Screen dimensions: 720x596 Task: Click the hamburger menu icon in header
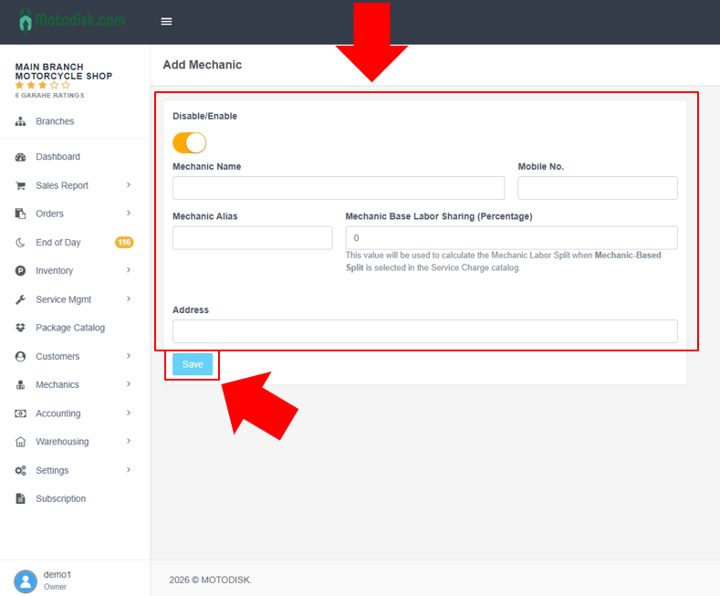(x=166, y=21)
